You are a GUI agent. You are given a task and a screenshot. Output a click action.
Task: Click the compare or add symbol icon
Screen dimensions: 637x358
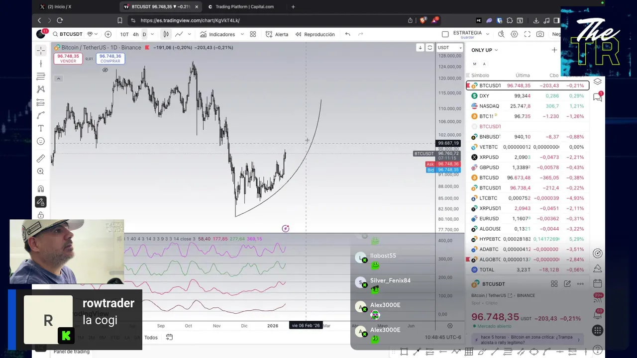point(108,34)
